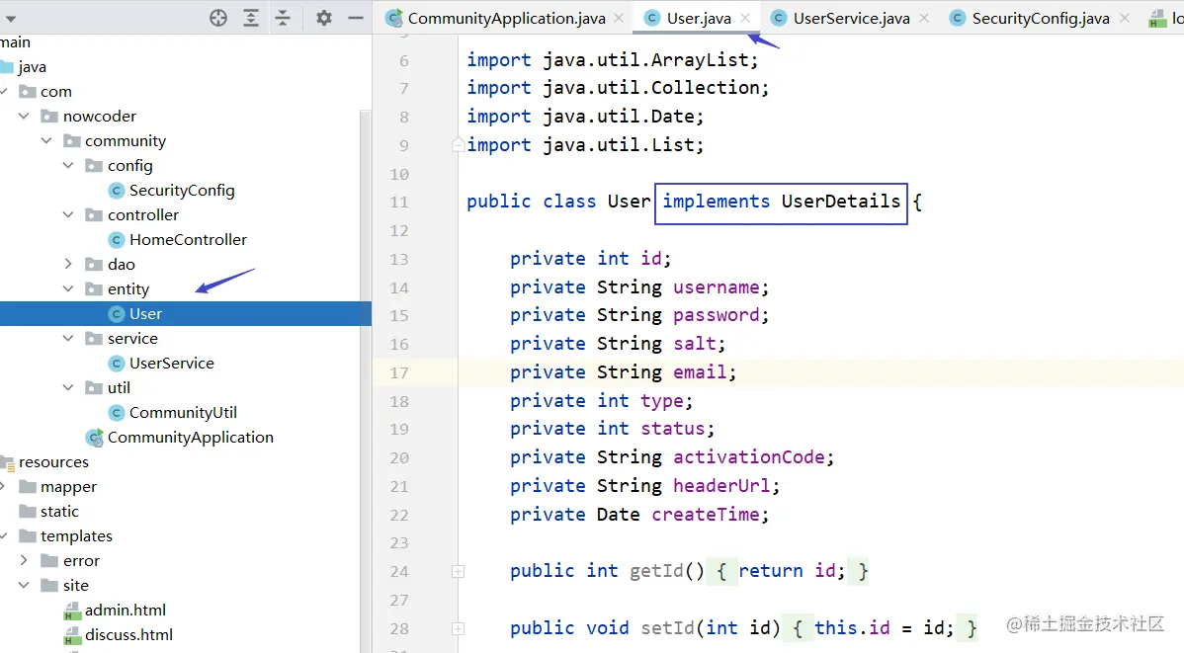Click the locate target icon in project toolbar
The image size is (1184, 653).
218,18
